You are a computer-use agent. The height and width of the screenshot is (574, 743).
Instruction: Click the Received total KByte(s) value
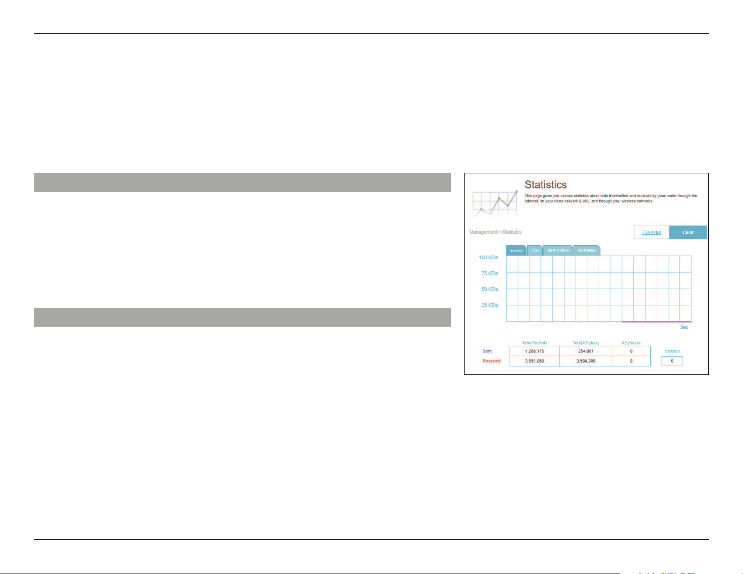point(585,361)
